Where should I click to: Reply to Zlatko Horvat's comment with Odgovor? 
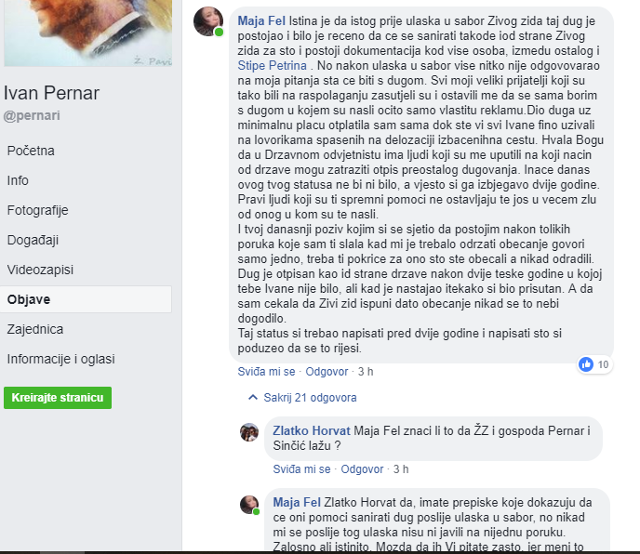[x=362, y=469]
